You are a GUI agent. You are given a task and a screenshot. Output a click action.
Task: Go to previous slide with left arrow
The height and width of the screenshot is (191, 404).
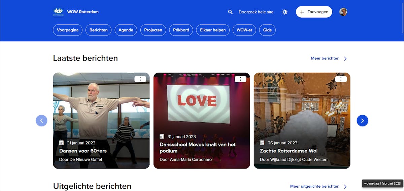coord(41,121)
